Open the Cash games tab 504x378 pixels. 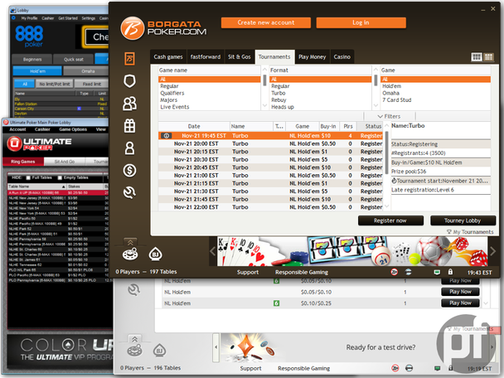168,57
